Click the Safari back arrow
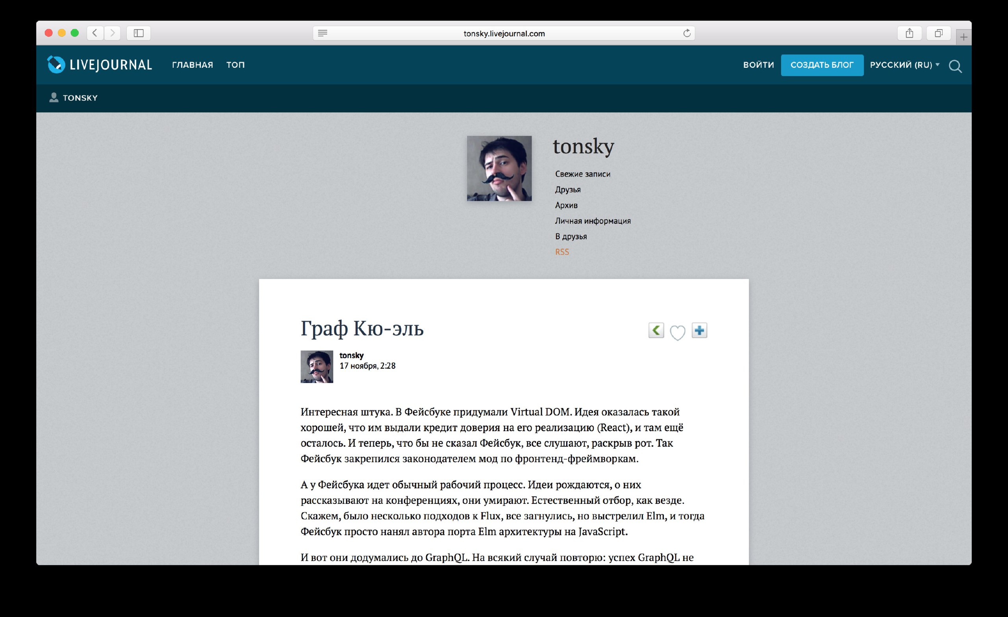The width and height of the screenshot is (1008, 617). pos(95,33)
